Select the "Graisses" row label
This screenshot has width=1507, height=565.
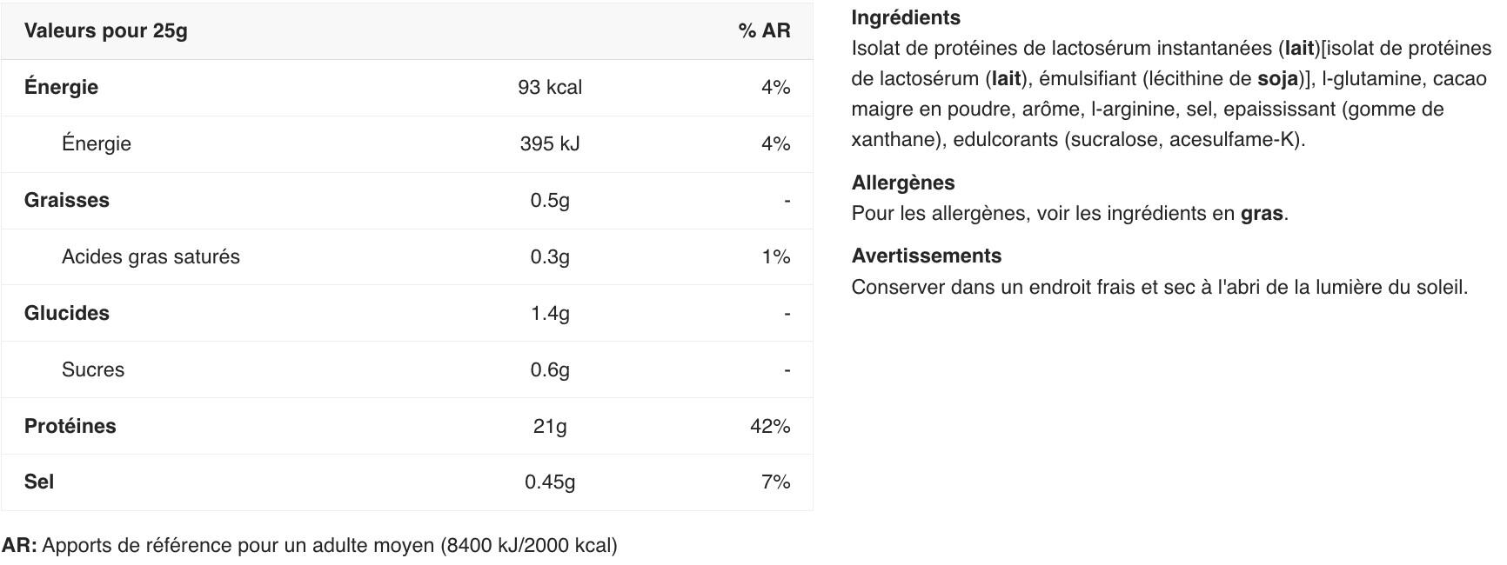67,200
